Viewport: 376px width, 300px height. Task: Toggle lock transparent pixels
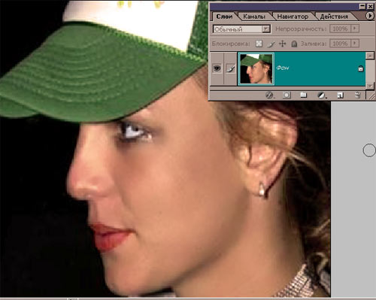[259, 44]
